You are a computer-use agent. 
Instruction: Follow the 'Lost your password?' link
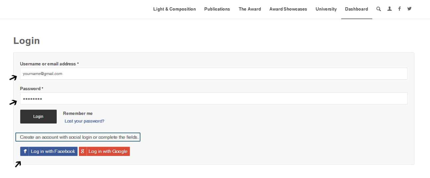(x=85, y=121)
